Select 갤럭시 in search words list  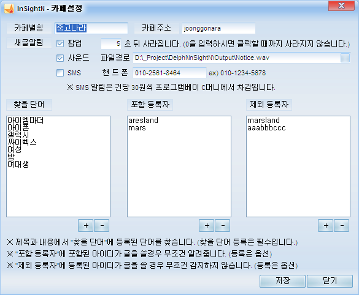pyautogui.click(x=18, y=135)
